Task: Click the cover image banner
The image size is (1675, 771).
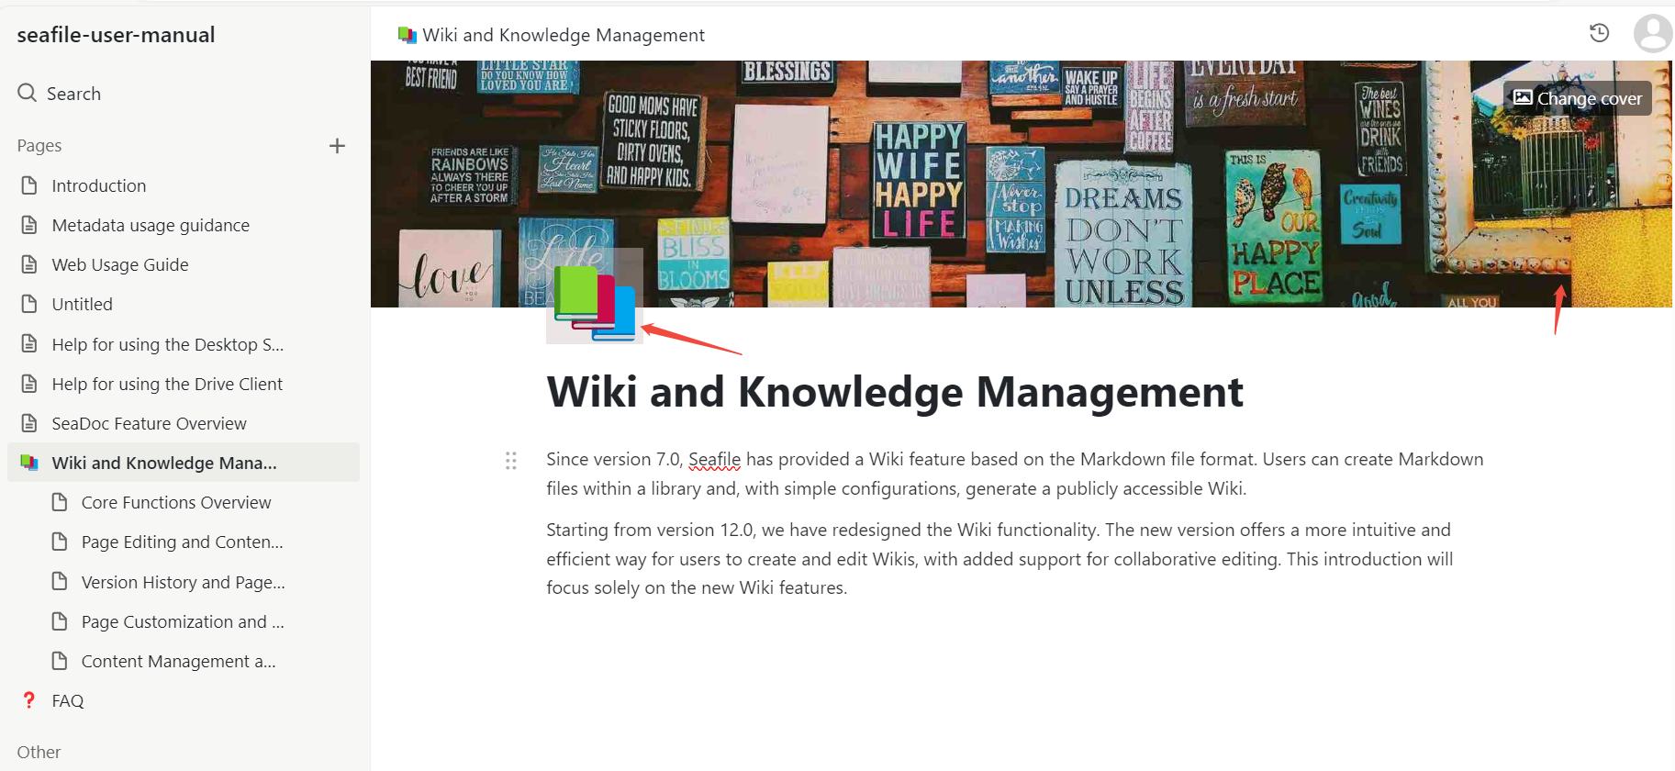Action: [918, 184]
